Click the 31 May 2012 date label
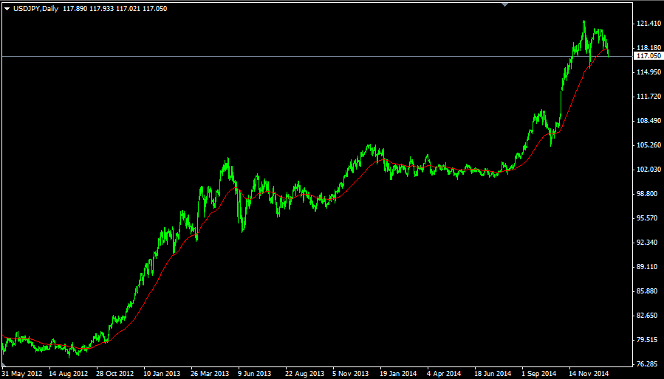Screen dimensions: 664x379 point(22,374)
